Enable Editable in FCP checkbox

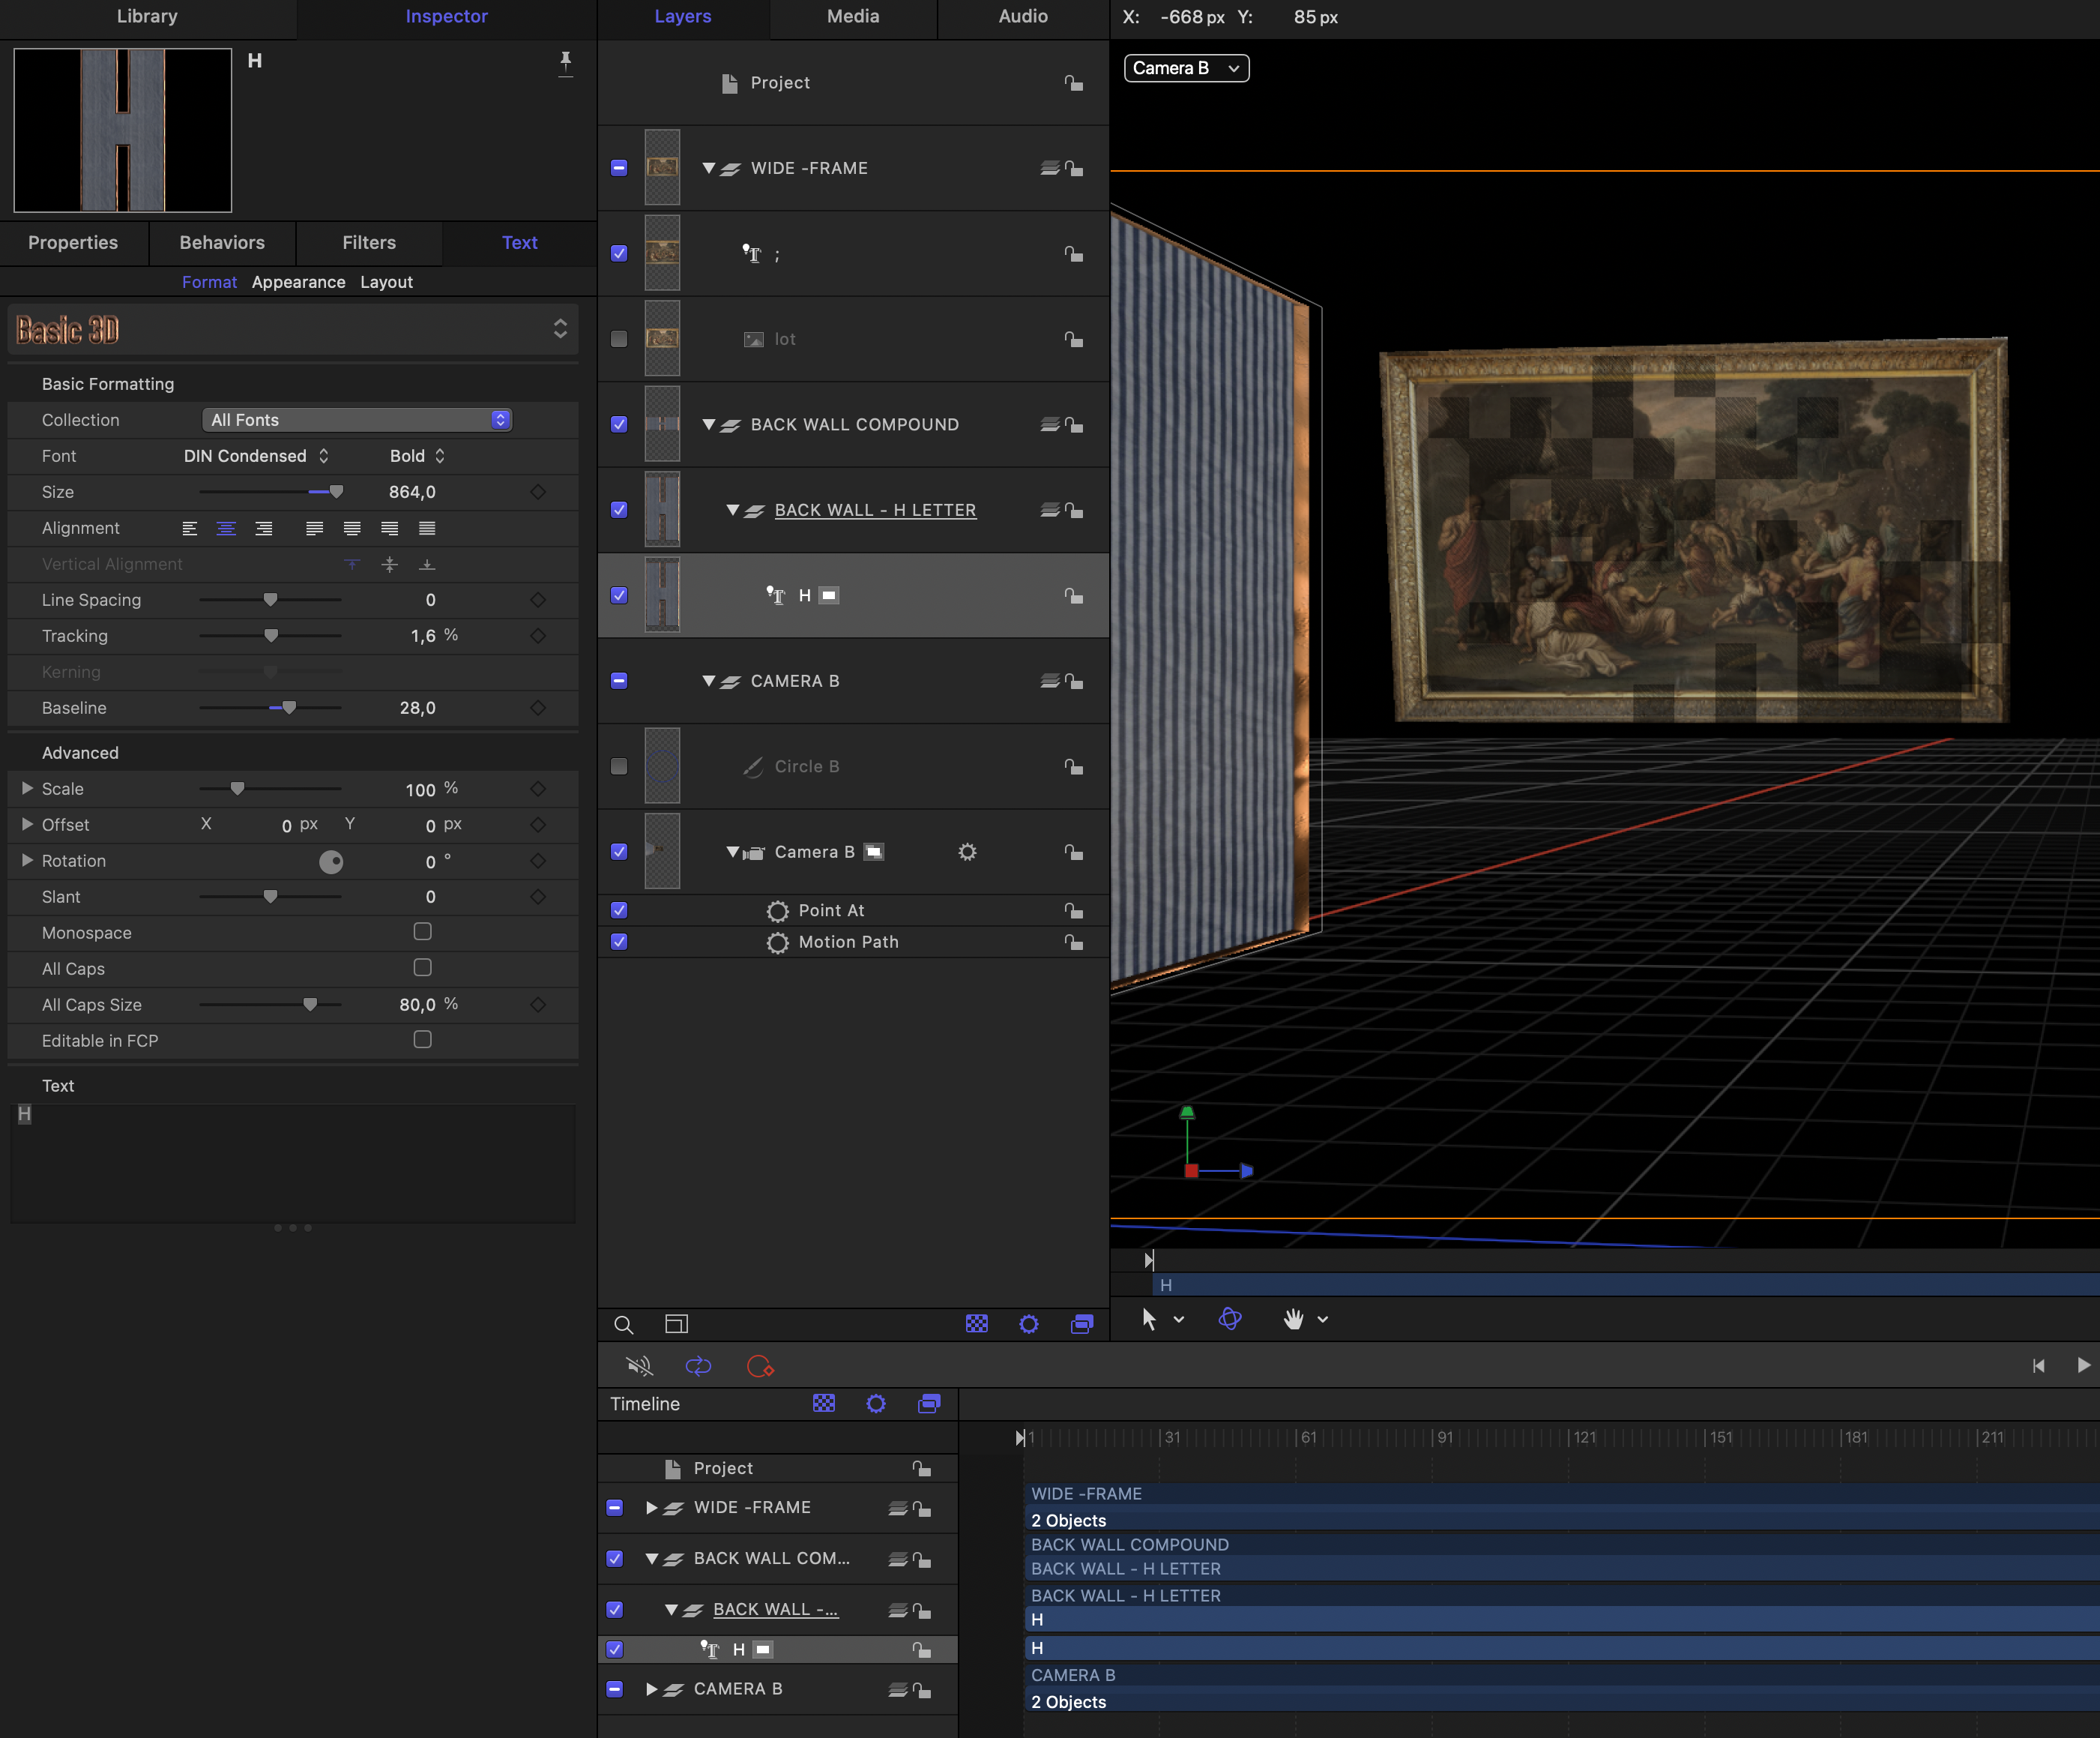tap(423, 1040)
